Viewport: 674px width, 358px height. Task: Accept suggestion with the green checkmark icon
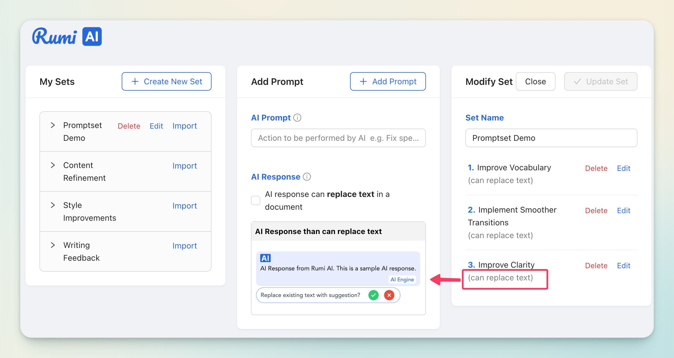click(374, 295)
